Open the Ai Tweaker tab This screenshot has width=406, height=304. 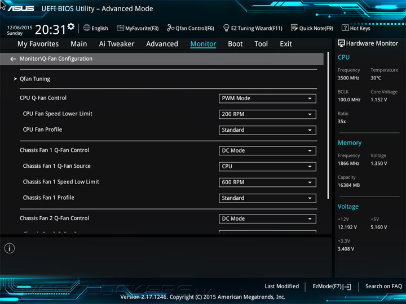point(117,44)
